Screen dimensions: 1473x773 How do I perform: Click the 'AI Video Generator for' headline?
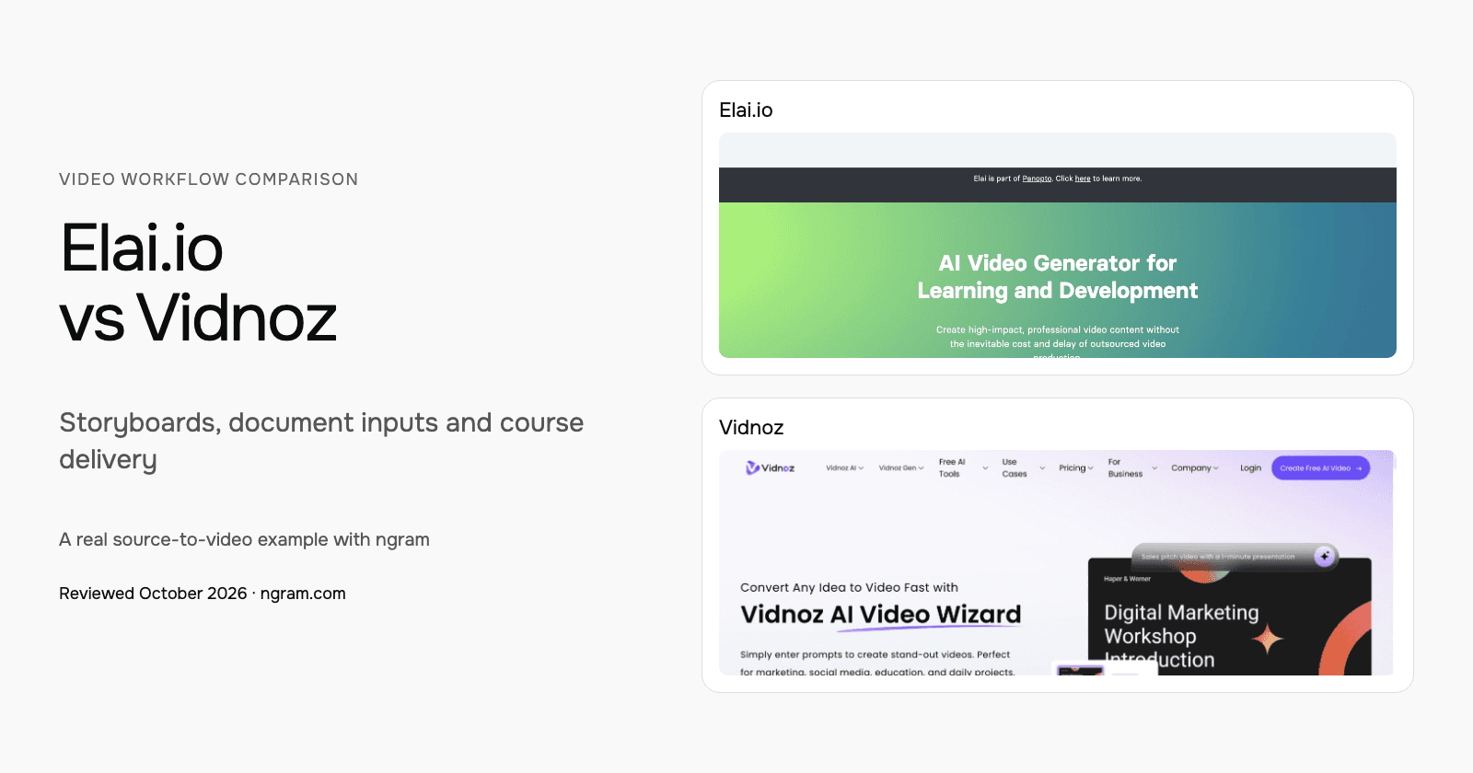coord(1058,263)
